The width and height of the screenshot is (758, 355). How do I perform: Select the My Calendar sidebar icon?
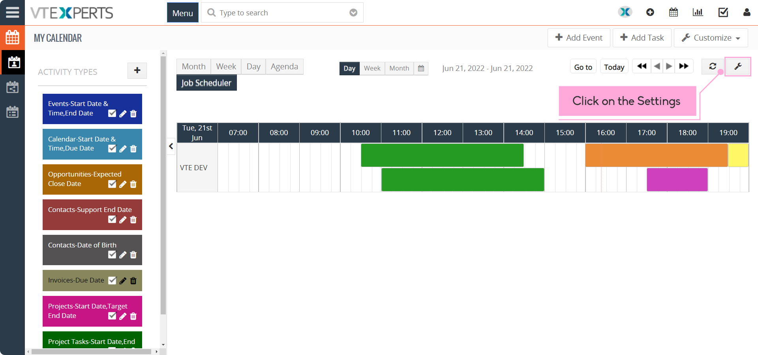[x=13, y=62]
